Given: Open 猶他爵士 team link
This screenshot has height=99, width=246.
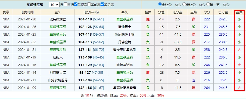Looking at the screenshot, I should (x=124, y=27).
